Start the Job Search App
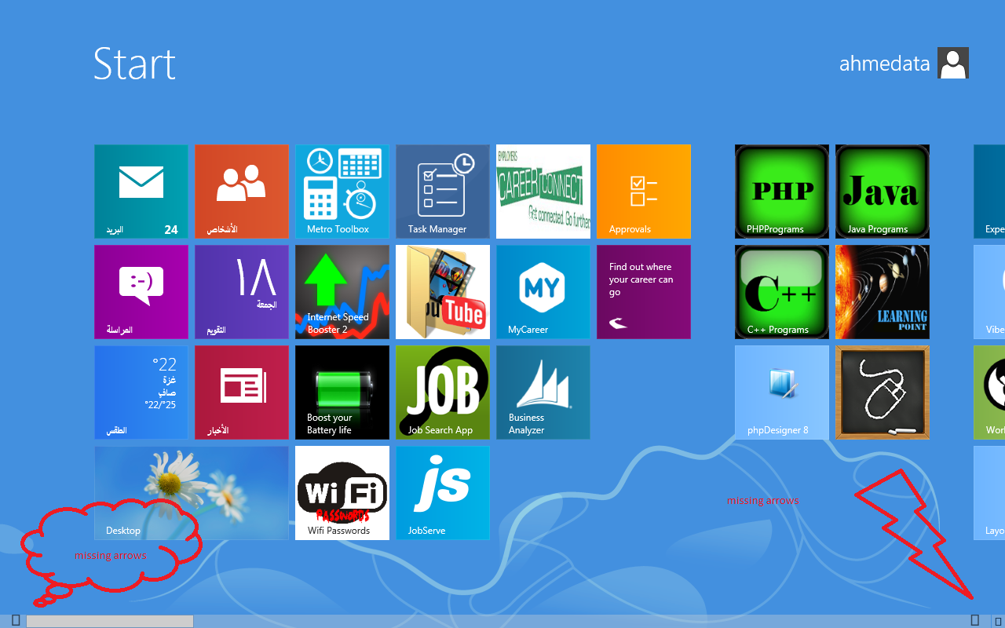The image size is (1005, 628). pyautogui.click(x=442, y=392)
